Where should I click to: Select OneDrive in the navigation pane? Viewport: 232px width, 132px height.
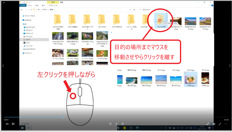pos(28,20)
